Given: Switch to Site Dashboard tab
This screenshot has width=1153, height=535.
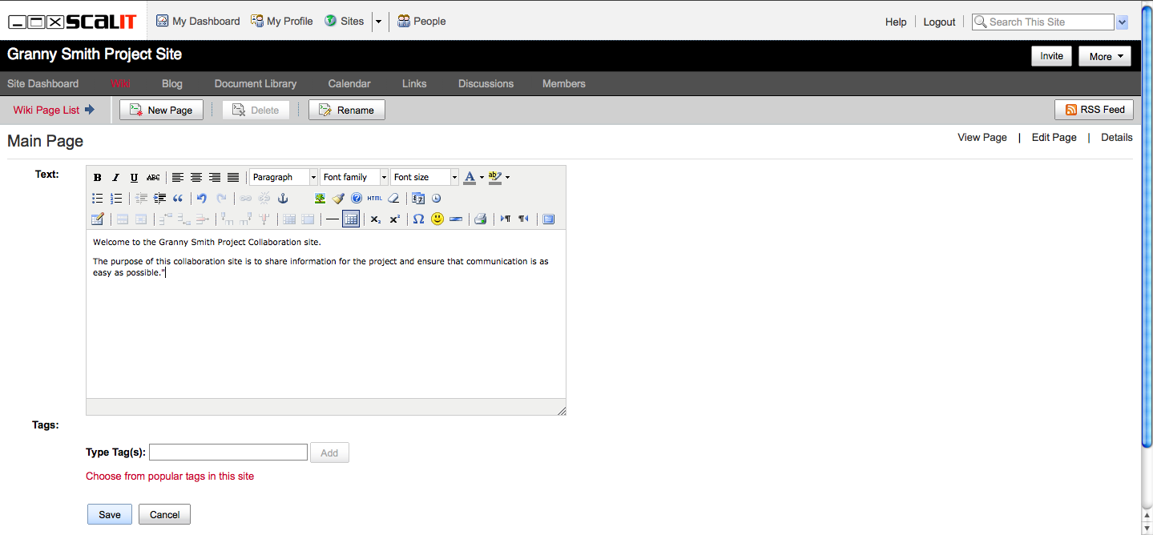Looking at the screenshot, I should click(43, 83).
